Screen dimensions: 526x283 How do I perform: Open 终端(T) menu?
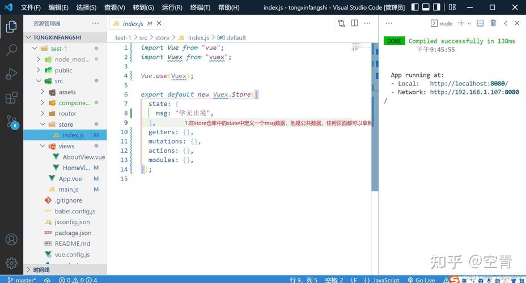(200, 7)
